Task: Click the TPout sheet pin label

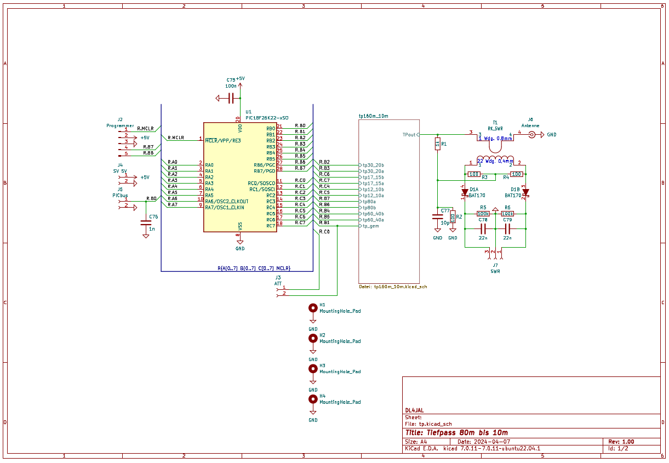Action: pos(409,134)
